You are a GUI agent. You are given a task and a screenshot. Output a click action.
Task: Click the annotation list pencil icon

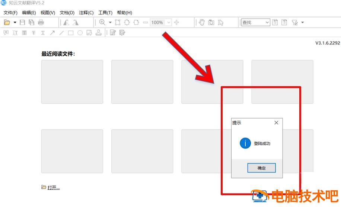click(122, 33)
